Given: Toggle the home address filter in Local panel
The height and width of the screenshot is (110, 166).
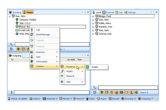Looking at the screenshot, I should pos(116,92).
